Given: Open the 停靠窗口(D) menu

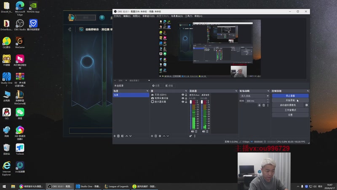Looking at the screenshot, I should (x=148, y=16).
